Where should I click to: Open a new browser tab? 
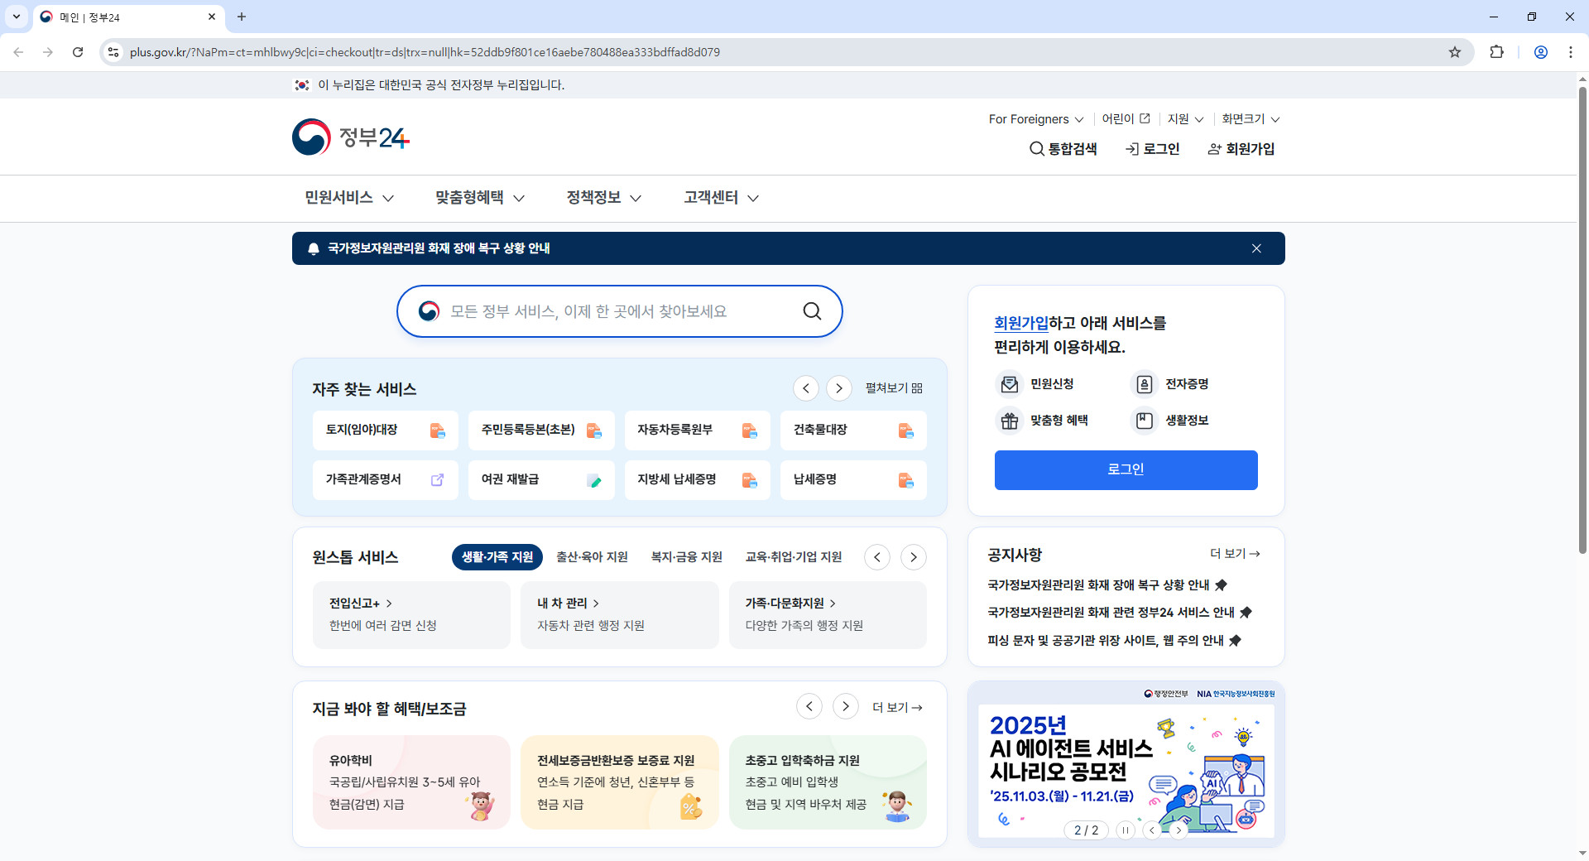coord(242,17)
